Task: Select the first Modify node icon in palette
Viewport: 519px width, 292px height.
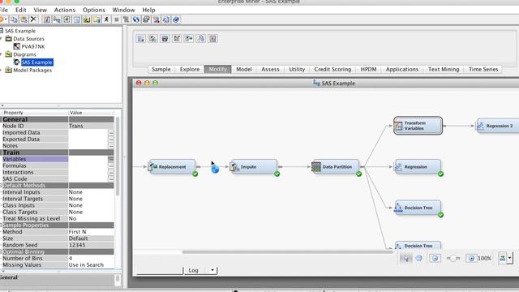Action: point(140,39)
